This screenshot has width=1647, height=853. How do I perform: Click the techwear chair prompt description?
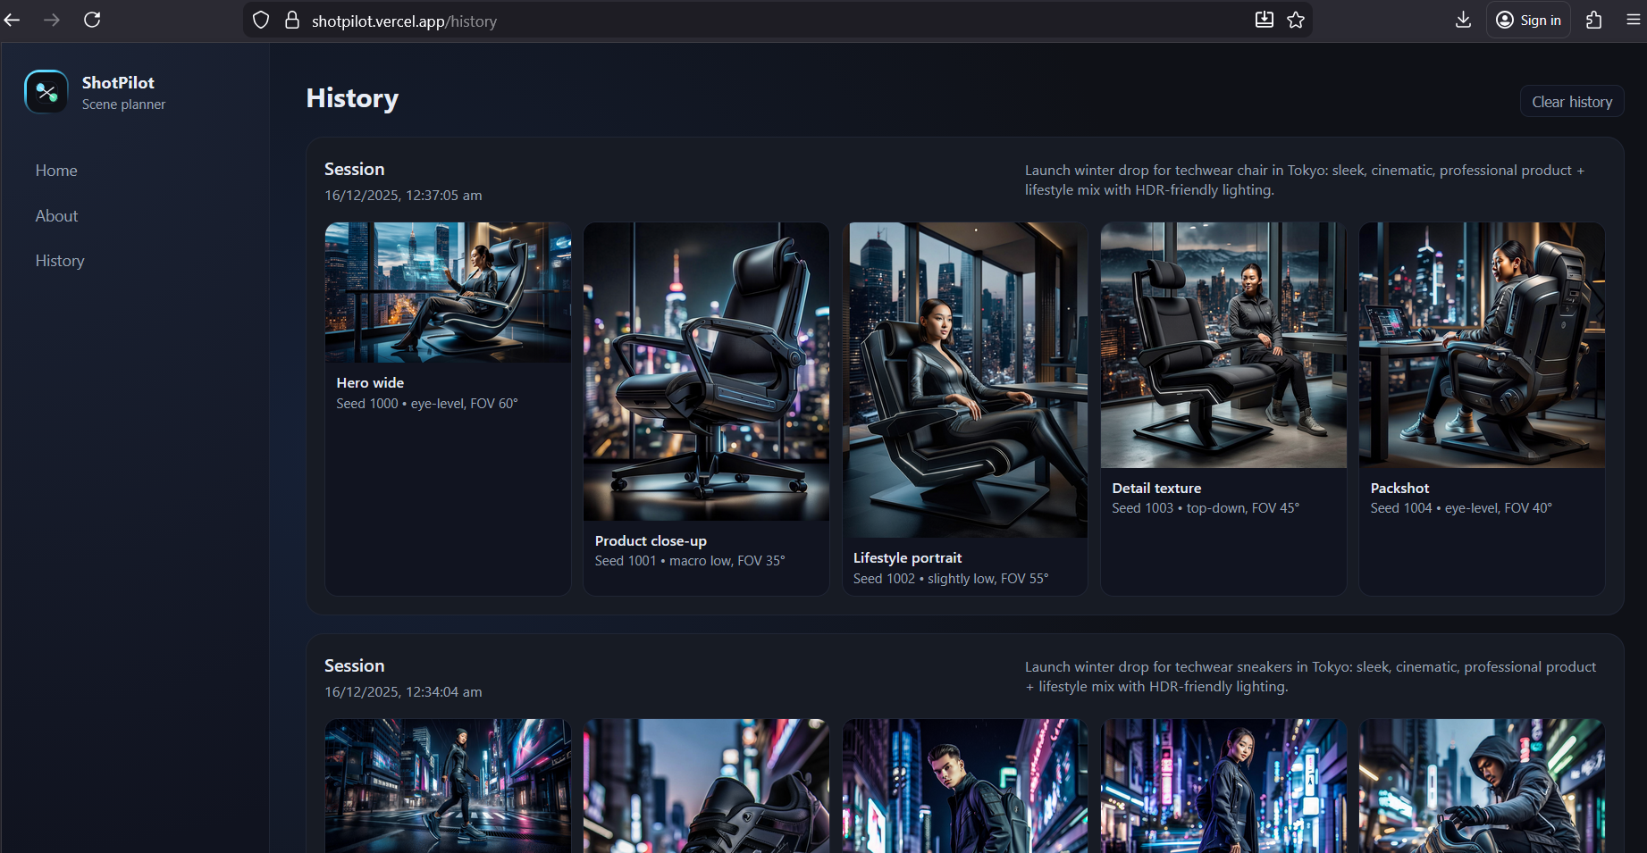(x=1305, y=180)
